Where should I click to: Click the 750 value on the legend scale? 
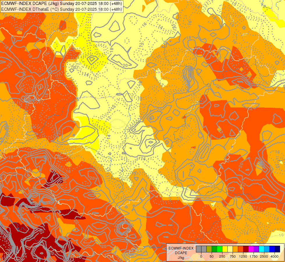coord(233,256)
